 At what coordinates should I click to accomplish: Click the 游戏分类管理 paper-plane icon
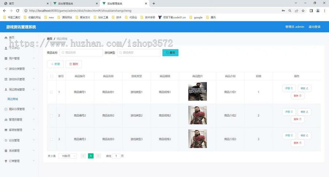[x=6, y=69]
